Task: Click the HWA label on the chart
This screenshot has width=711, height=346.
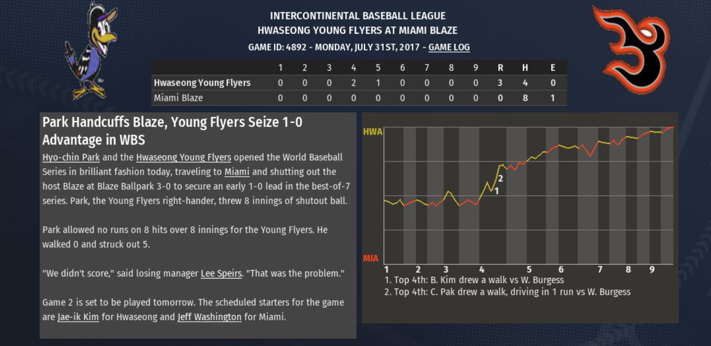Action: [373, 132]
